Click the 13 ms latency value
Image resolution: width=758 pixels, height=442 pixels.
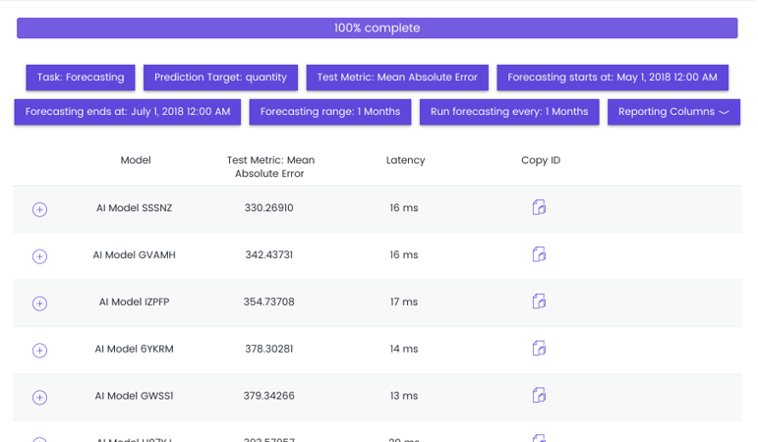coord(404,396)
